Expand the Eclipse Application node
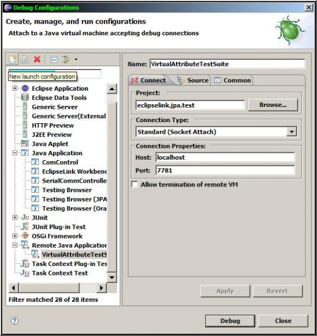The width and height of the screenshot is (317, 336). (x=15, y=88)
